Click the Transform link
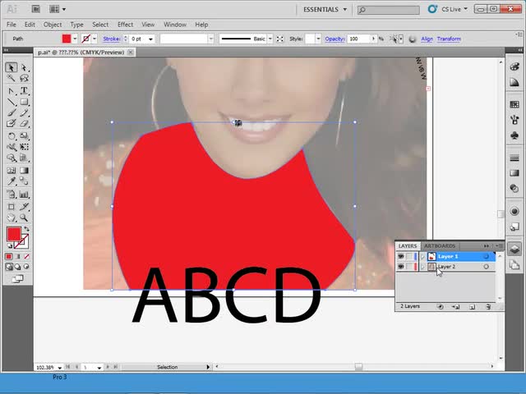 (449, 39)
